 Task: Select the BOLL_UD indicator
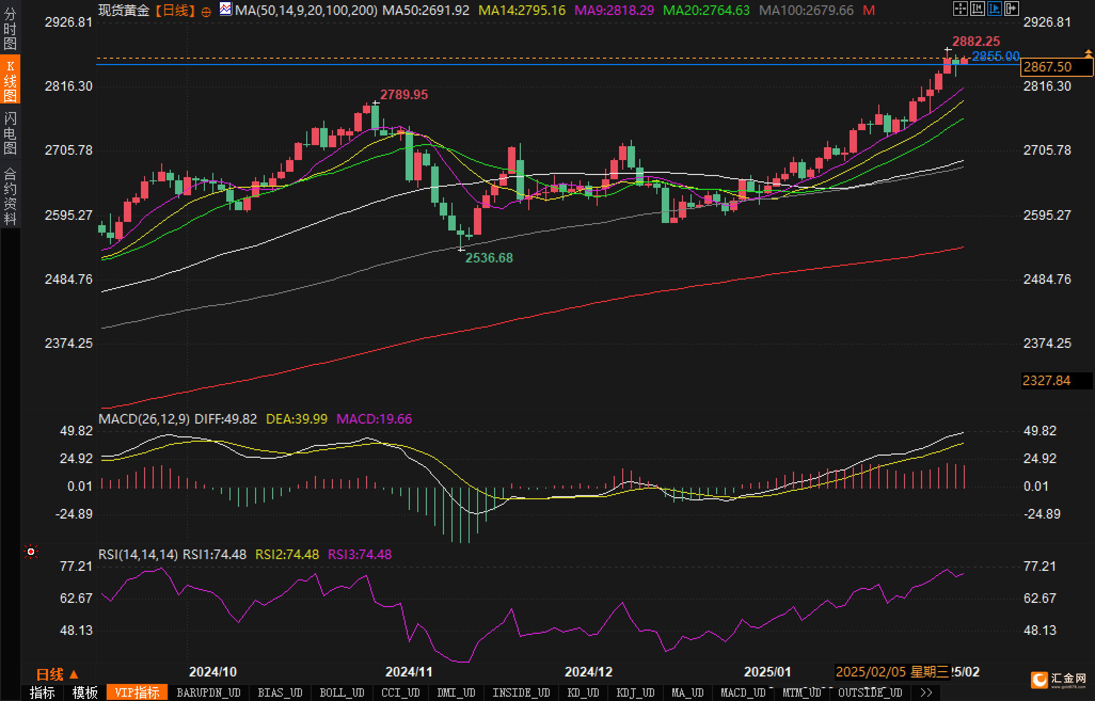tap(342, 692)
